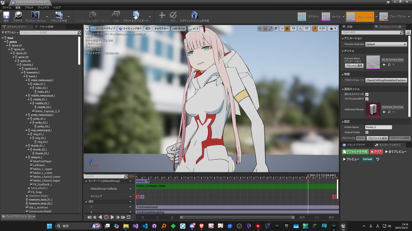Jump to the last frame of the timeline
The image size is (412, 231).
pyautogui.click(x=123, y=217)
